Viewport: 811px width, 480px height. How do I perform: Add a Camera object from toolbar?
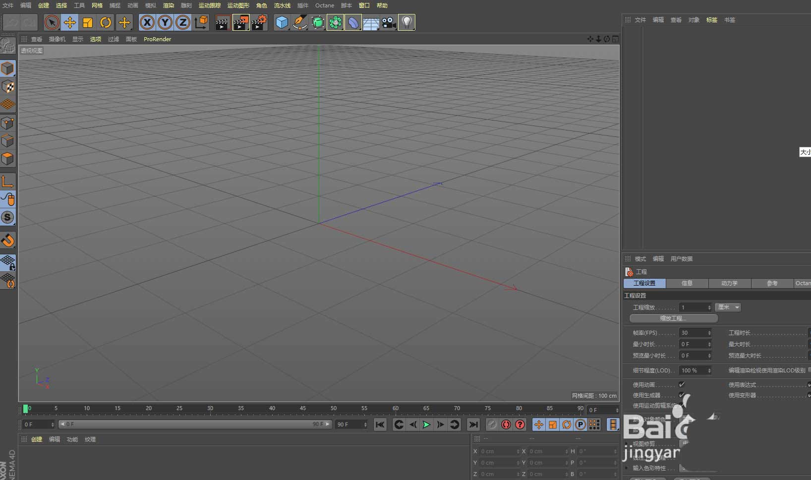389,22
